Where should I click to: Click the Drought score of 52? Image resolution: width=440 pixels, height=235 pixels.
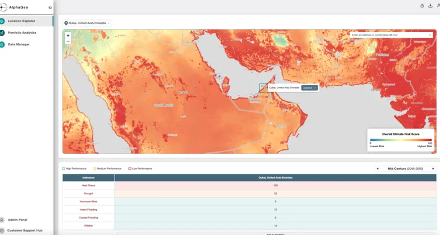pyautogui.click(x=275, y=193)
